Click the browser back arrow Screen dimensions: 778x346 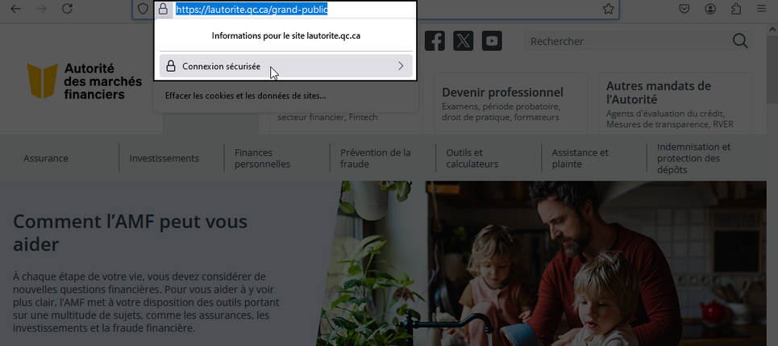pos(16,8)
